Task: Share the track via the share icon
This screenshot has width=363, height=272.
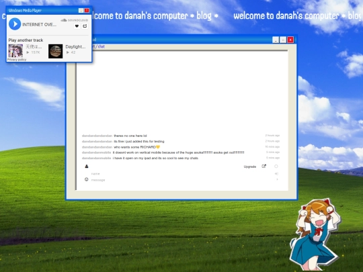Action: (85, 26)
